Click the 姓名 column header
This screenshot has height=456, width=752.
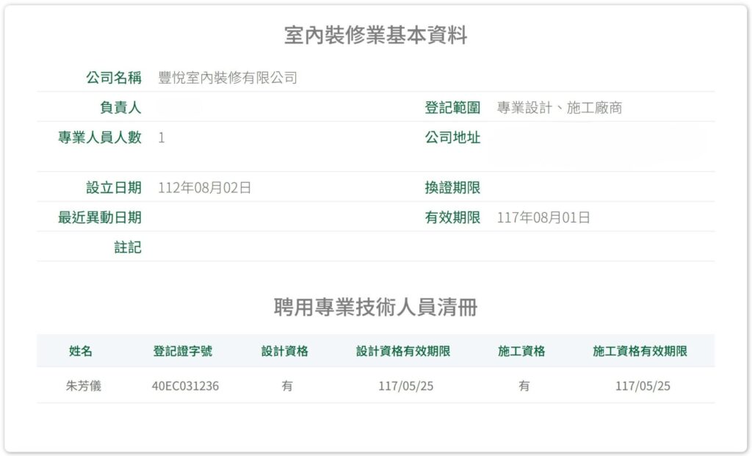(x=80, y=351)
